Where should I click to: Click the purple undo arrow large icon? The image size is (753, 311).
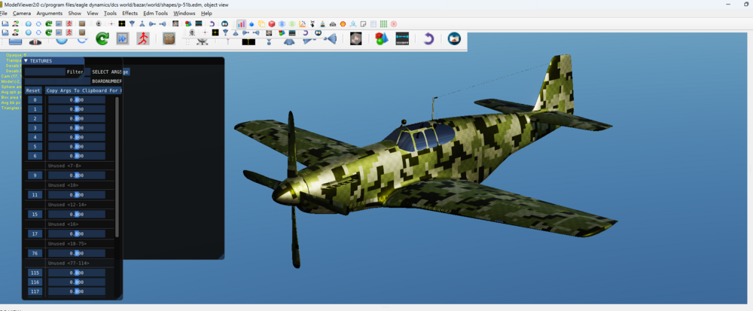pyautogui.click(x=428, y=38)
